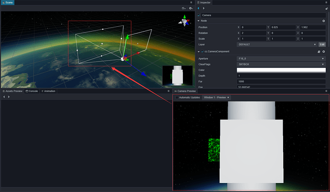This screenshot has height=192, width=330.
Task: Click the Rotation property label
Action: pos(203,33)
